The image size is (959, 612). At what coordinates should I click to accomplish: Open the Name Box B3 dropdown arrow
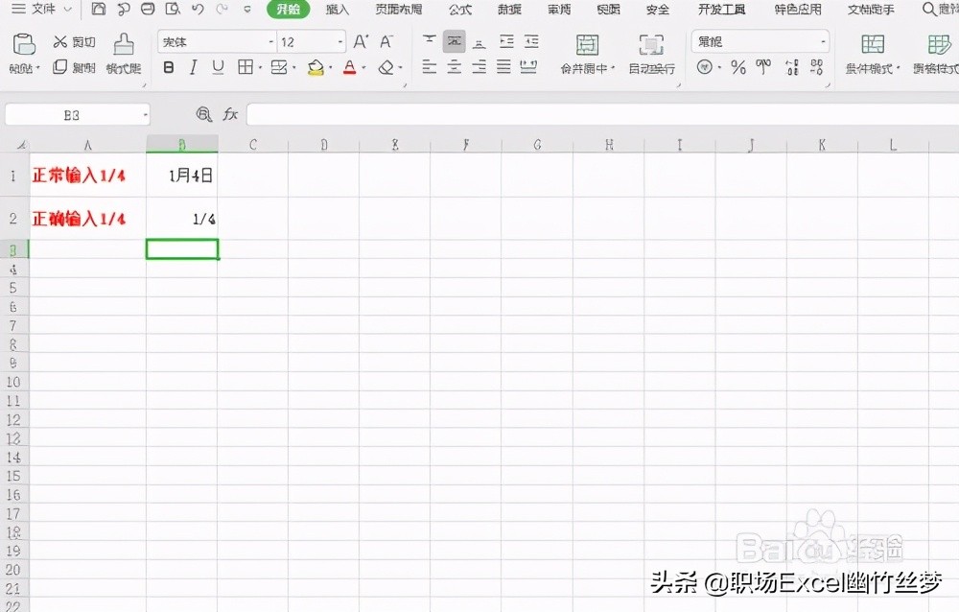[145, 115]
